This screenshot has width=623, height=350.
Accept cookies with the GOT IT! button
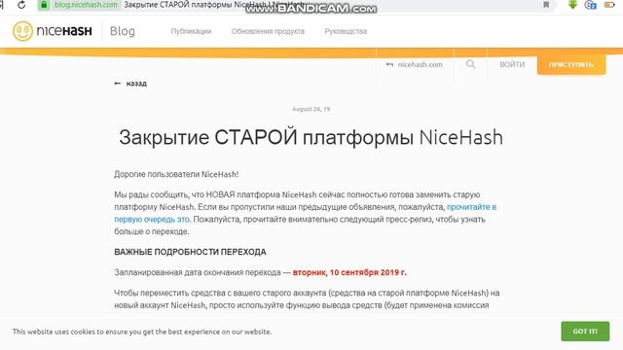point(585,332)
